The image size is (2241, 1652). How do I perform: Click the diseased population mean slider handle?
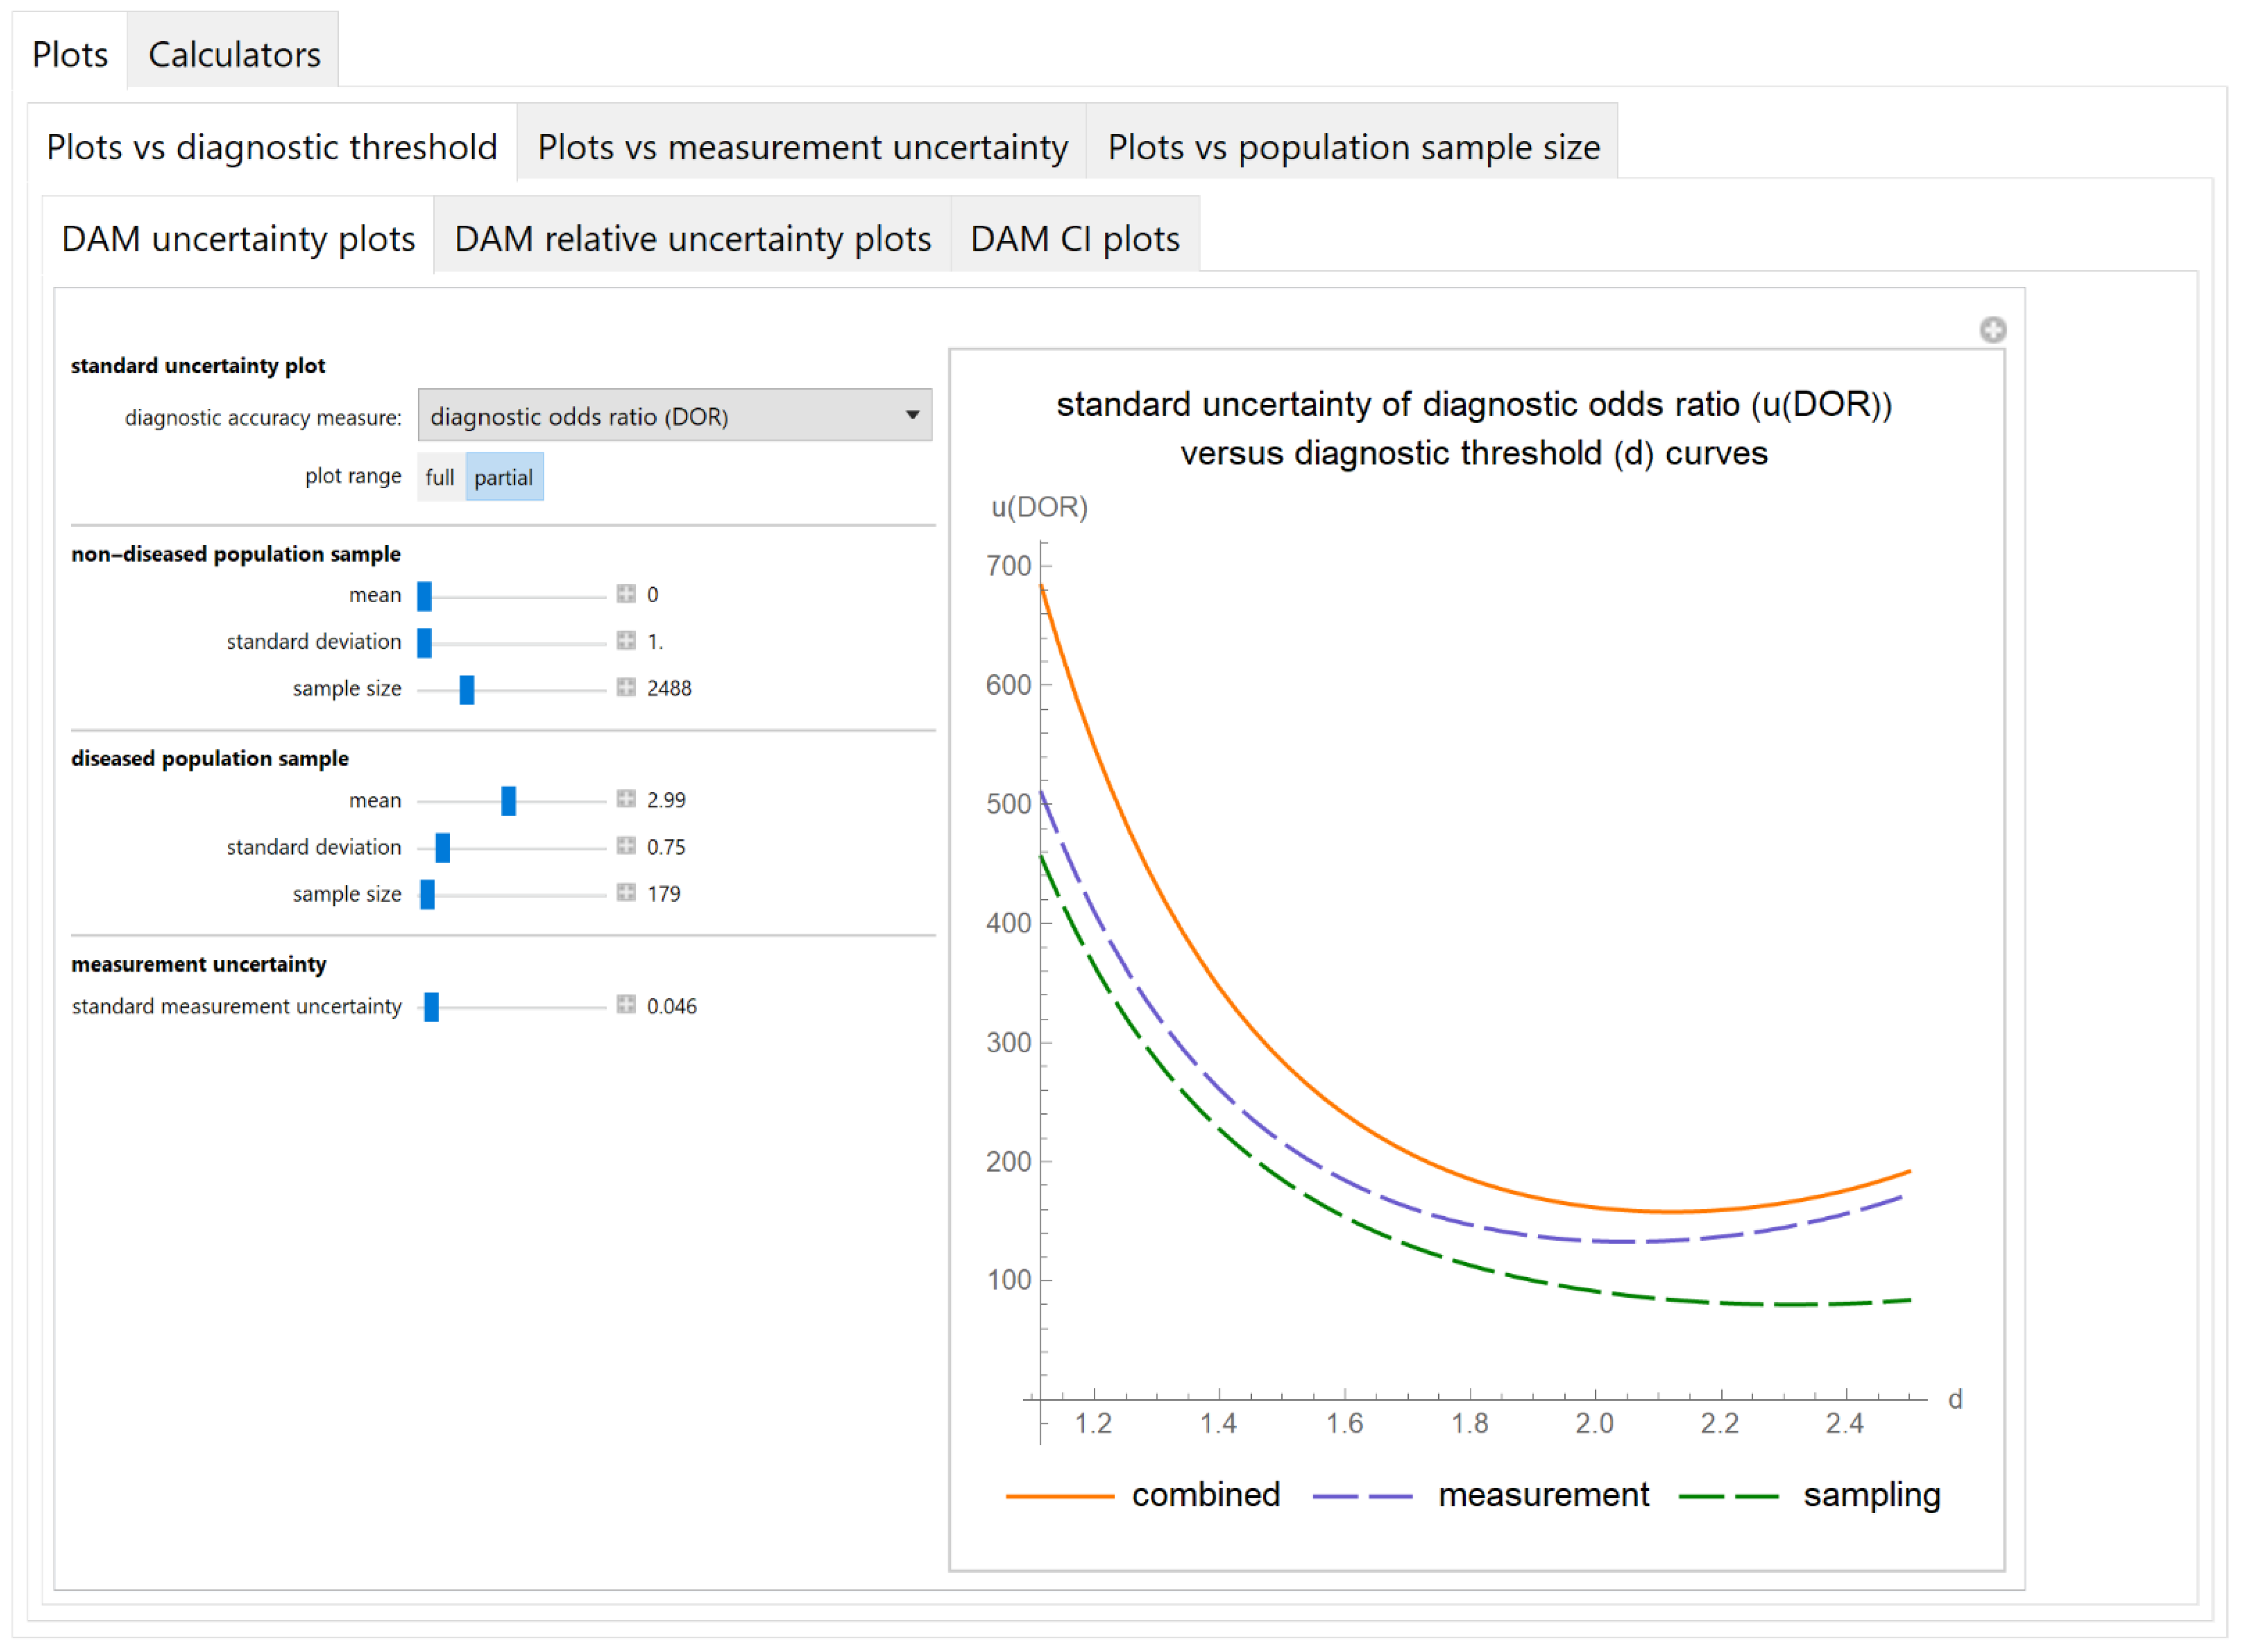click(x=508, y=800)
